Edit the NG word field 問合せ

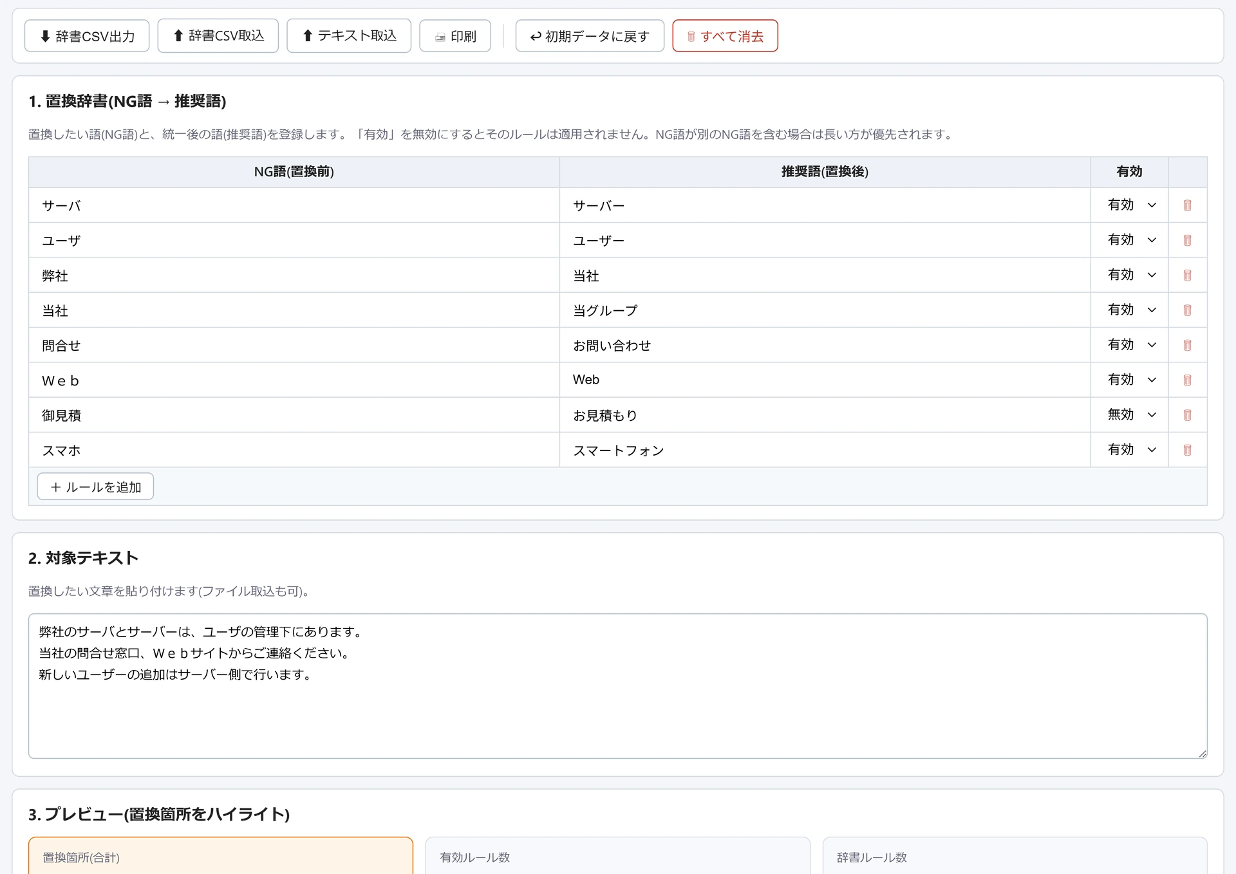click(x=294, y=345)
